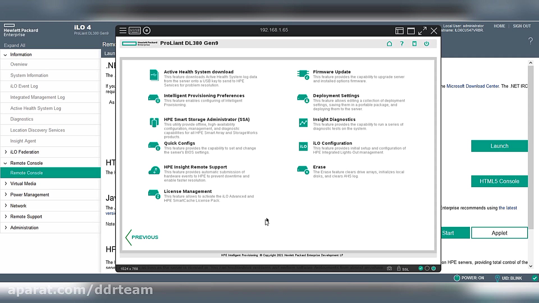Click SIGN OUT in the header
Screen dimensions: 539x303
click(522, 26)
